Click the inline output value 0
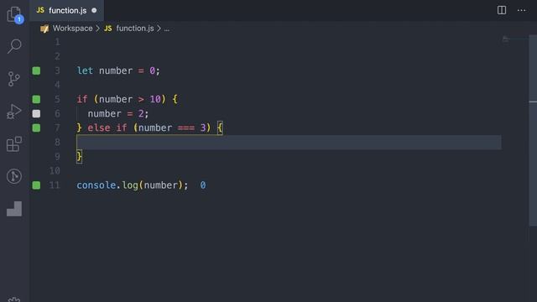 (x=203, y=185)
